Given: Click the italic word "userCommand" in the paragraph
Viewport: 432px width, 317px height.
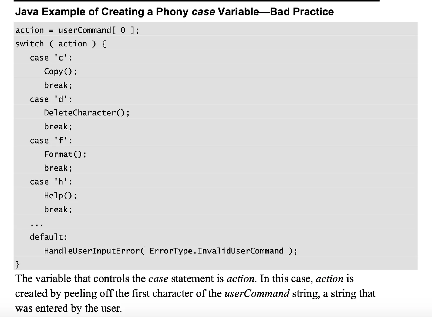Looking at the screenshot, I should (x=257, y=293).
